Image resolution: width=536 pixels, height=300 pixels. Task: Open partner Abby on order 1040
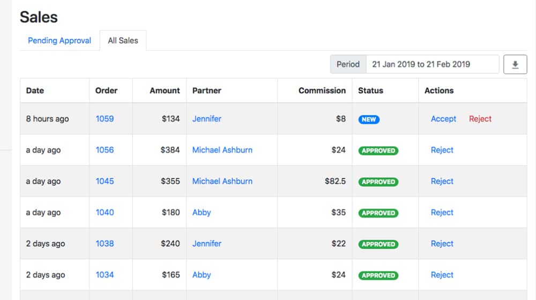[x=202, y=212]
